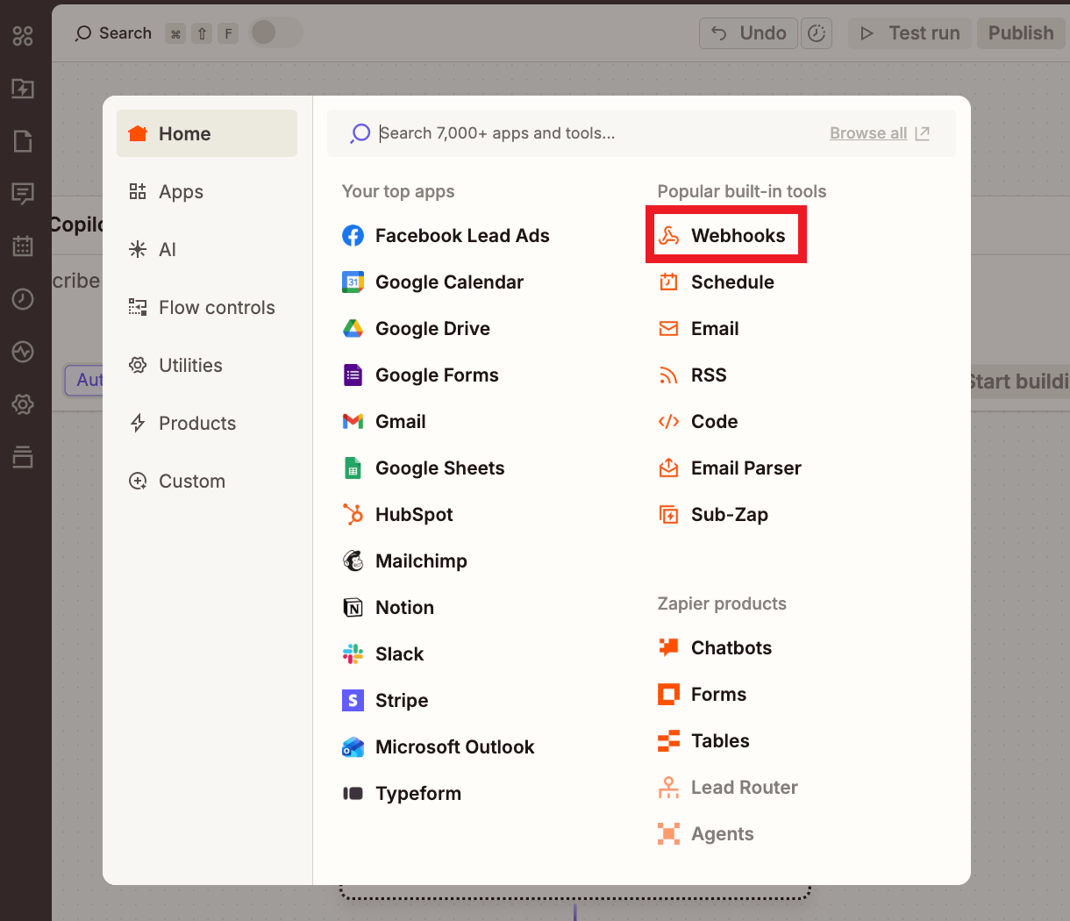Viewport: 1070px width, 921px height.
Task: Pick the Mailchimp app
Action: coord(404,560)
